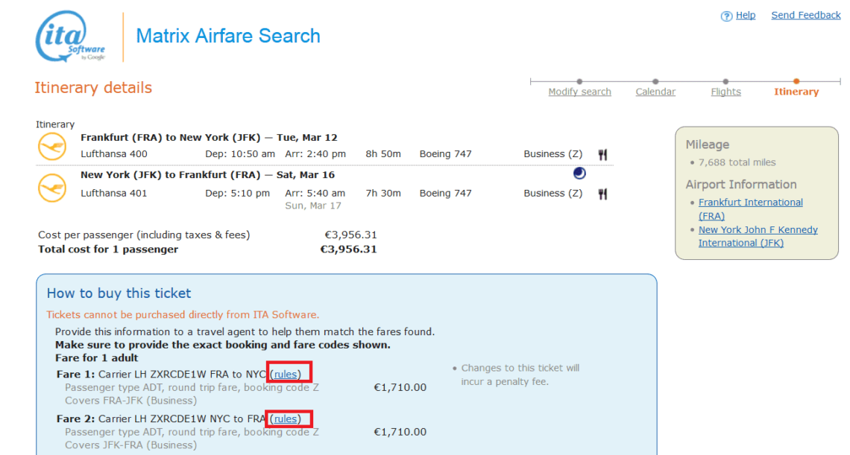Select the Itinerary step
The width and height of the screenshot is (850, 455).
[x=796, y=92]
